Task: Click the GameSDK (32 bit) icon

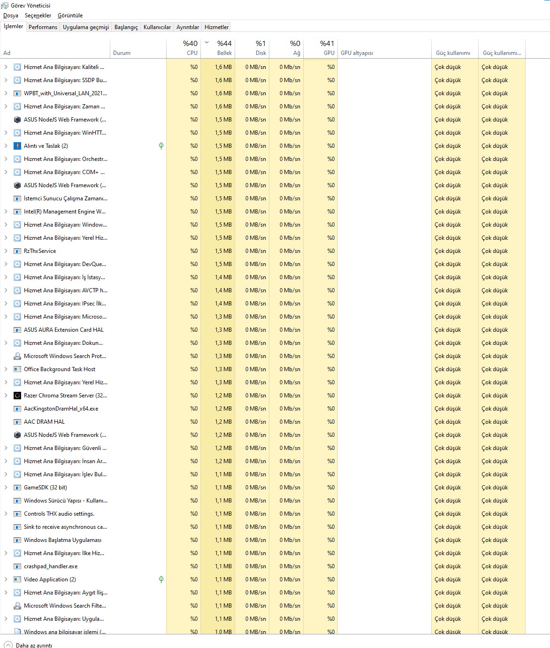Action: point(17,488)
